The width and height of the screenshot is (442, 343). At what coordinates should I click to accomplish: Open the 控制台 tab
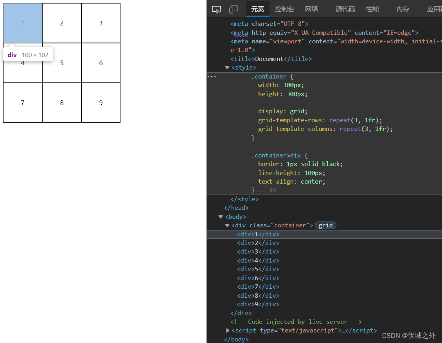pos(284,9)
